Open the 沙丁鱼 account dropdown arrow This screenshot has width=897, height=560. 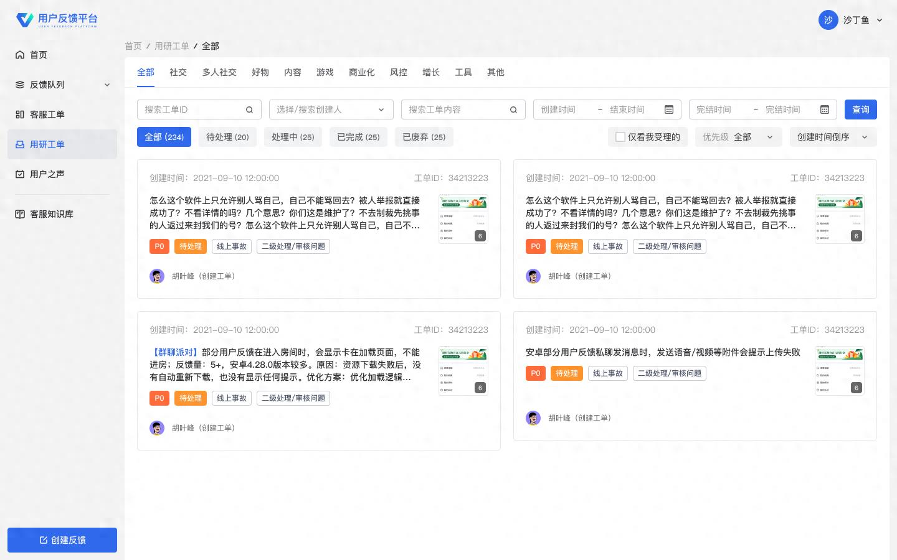coord(880,20)
